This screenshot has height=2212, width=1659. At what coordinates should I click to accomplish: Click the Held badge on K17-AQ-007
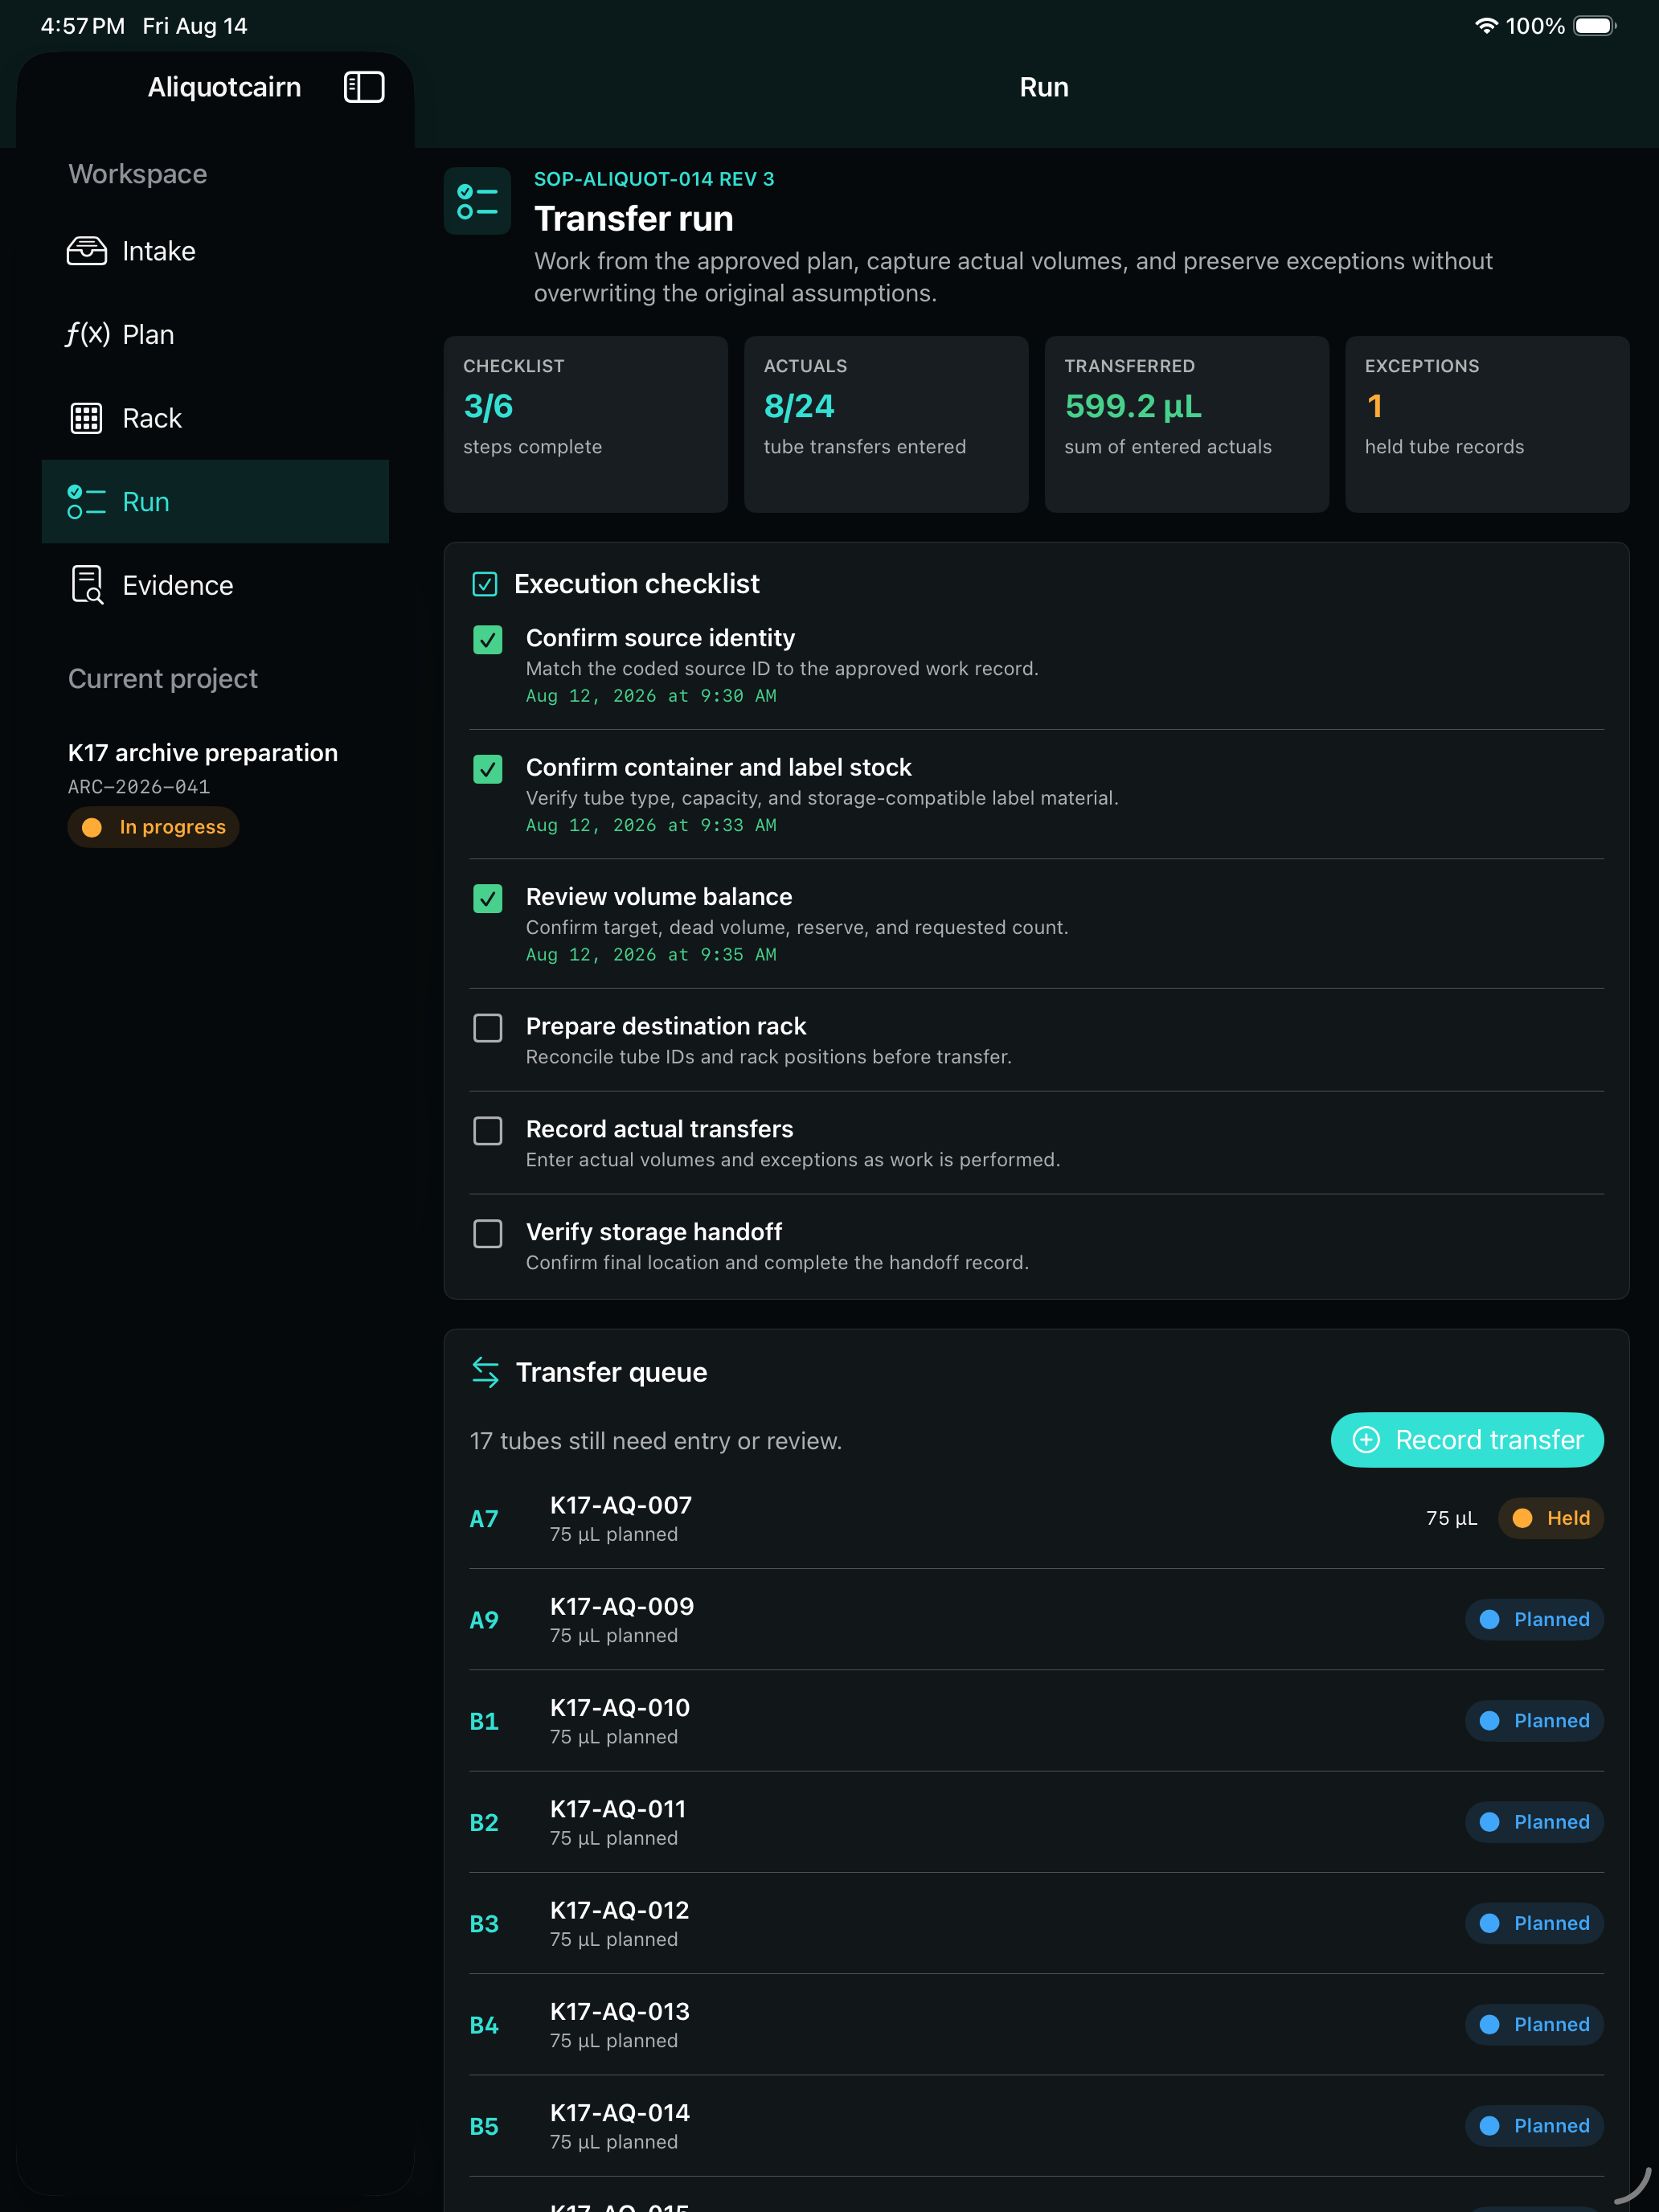1550,1518
